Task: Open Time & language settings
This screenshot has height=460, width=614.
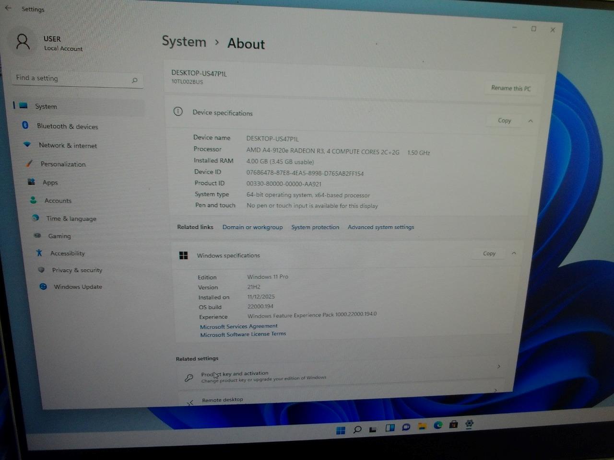Action: point(71,219)
